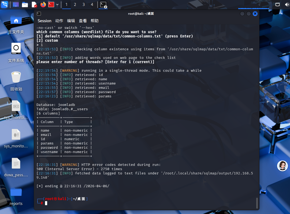Image resolution: width=290 pixels, height=214 pixels.
Task: Expand the terminal launcher dropdown arrow
Action: tap(57, 5)
